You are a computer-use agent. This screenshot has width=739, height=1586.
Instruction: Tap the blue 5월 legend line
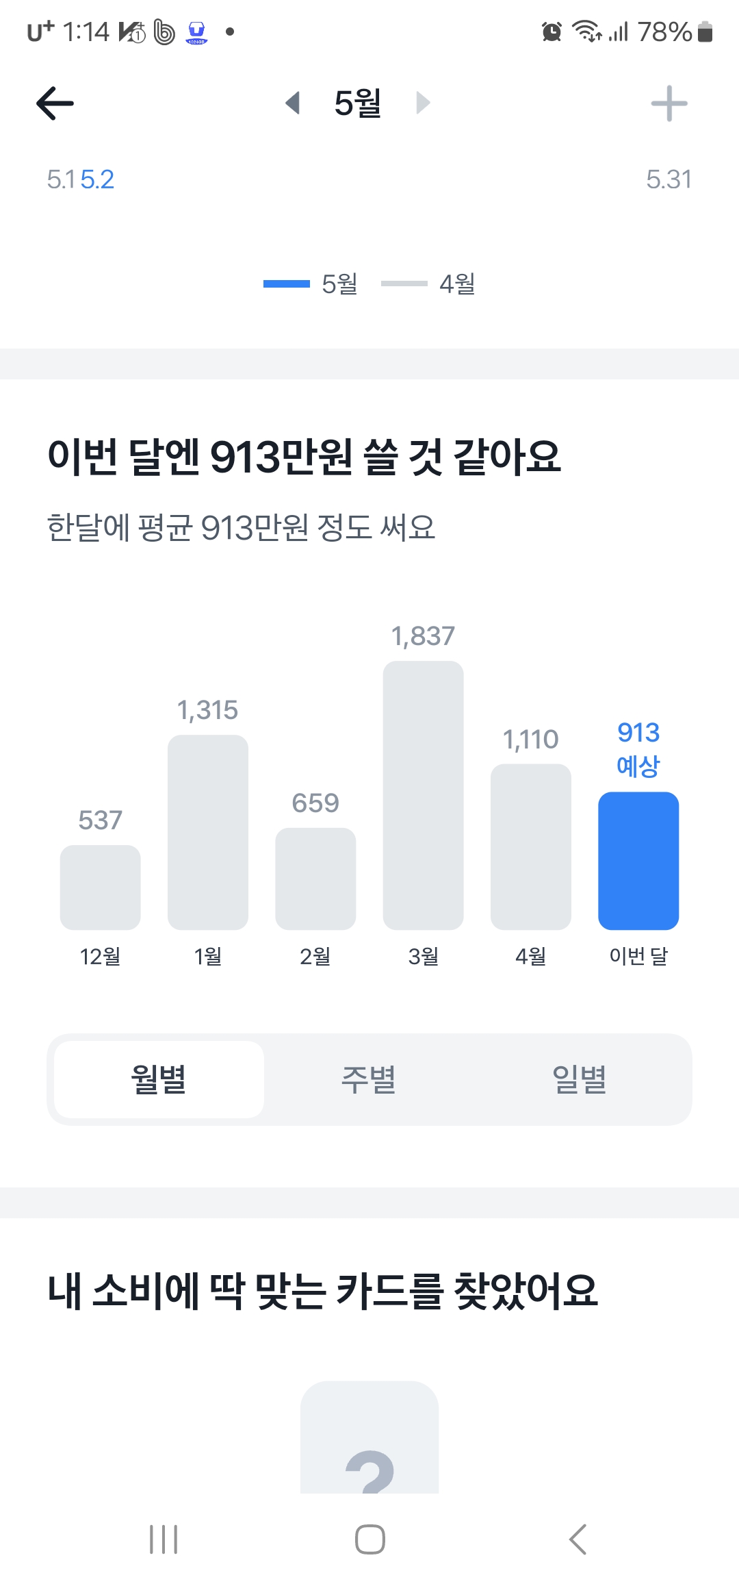coord(287,284)
